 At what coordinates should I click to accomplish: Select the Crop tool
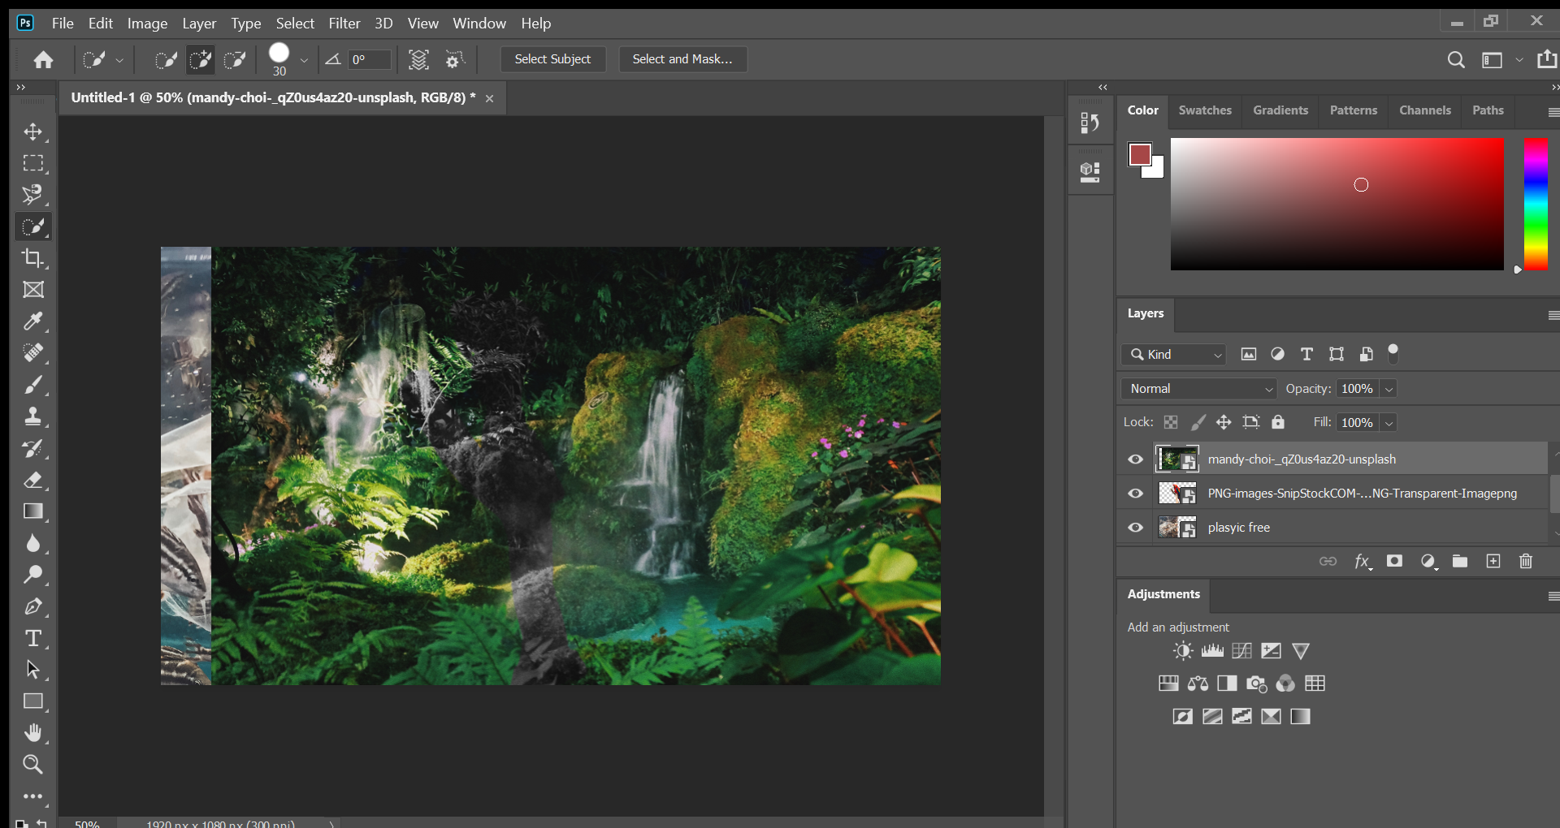[32, 258]
